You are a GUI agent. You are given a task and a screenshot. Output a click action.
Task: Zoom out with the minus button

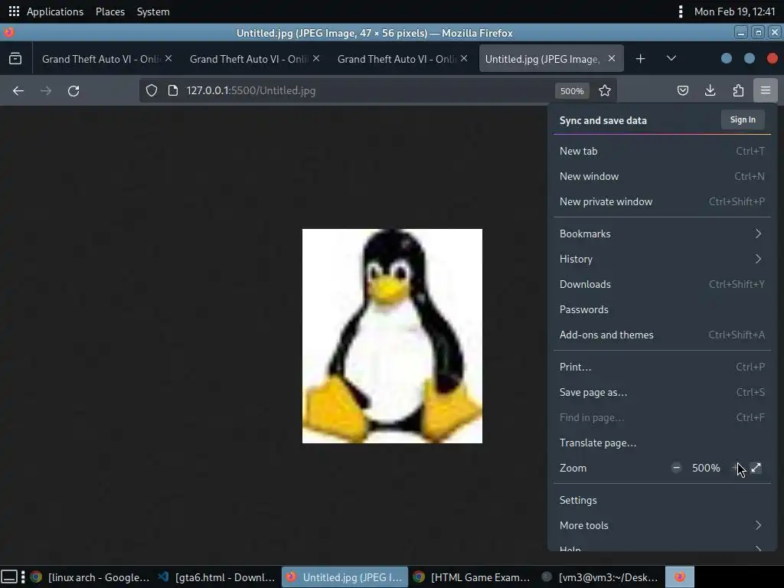point(677,468)
